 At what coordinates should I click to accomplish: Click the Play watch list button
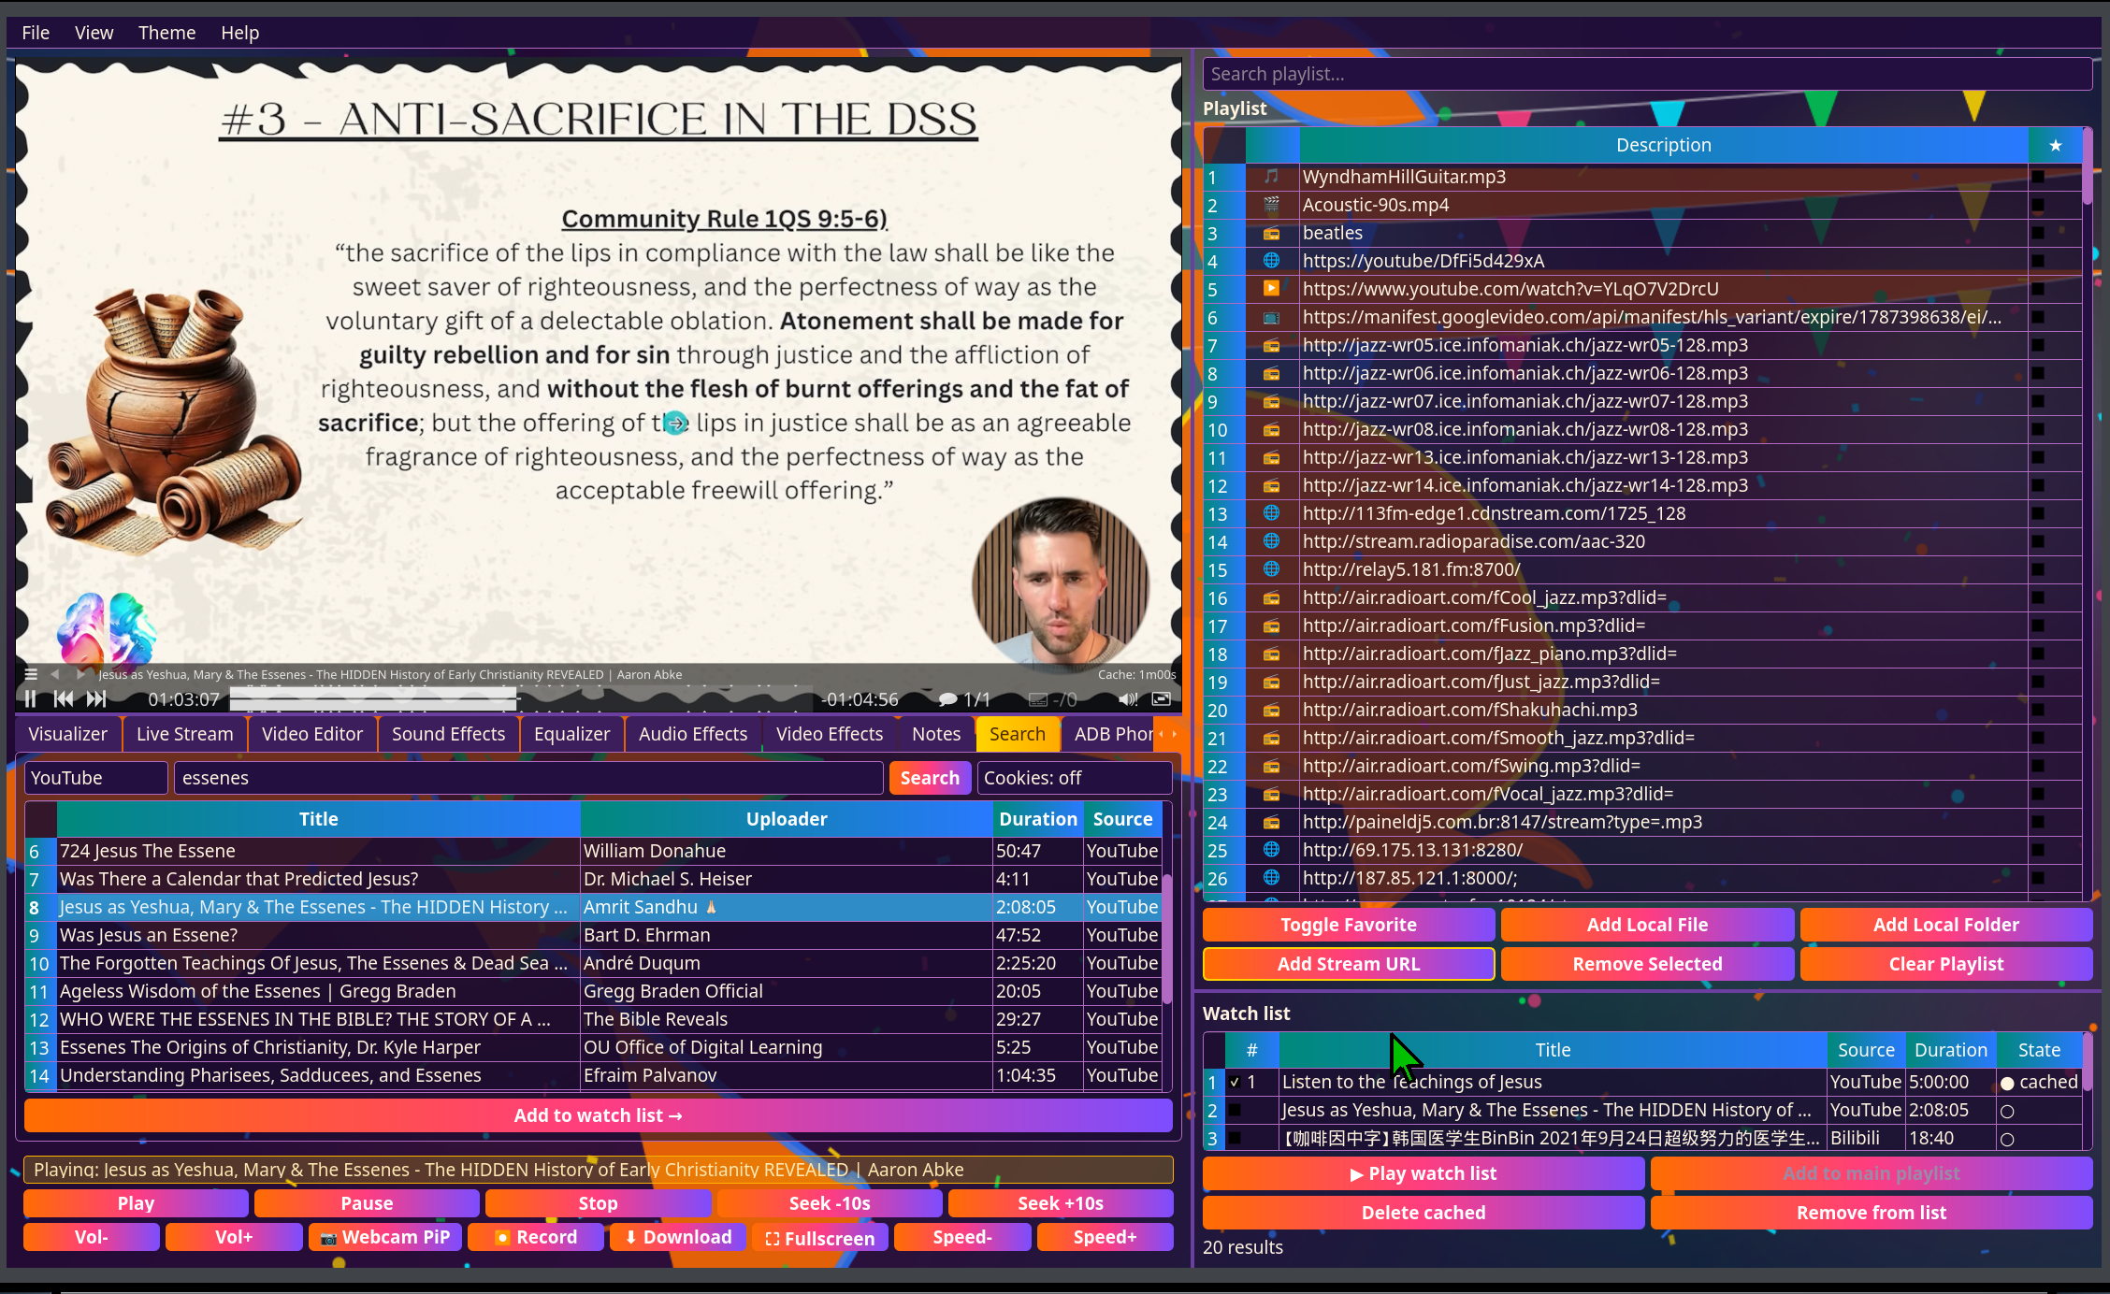[1424, 1173]
